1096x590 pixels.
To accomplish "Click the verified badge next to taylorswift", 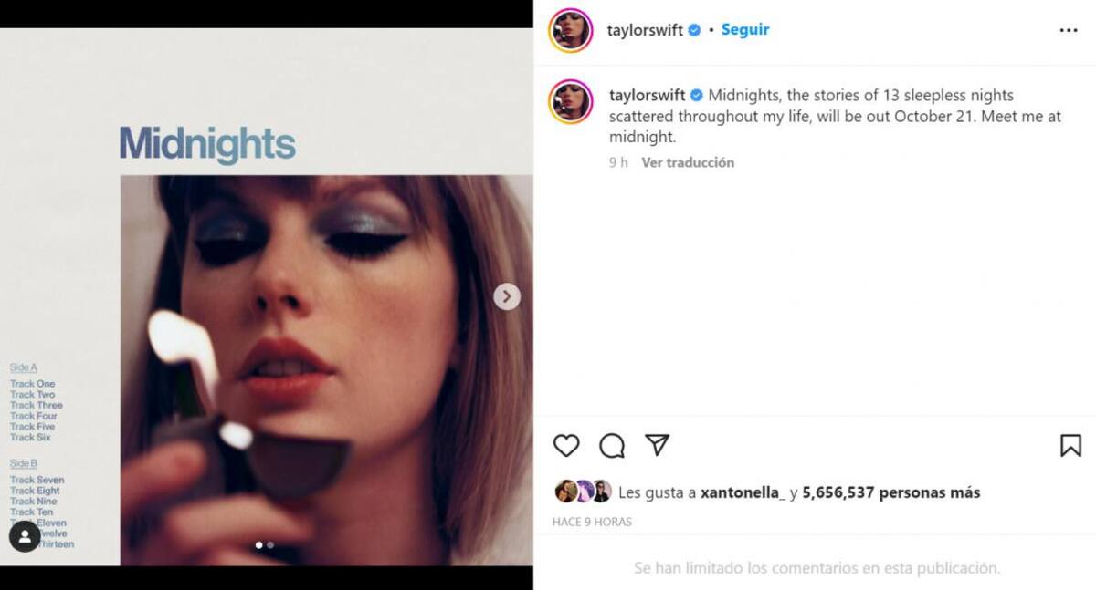I will 693,29.
